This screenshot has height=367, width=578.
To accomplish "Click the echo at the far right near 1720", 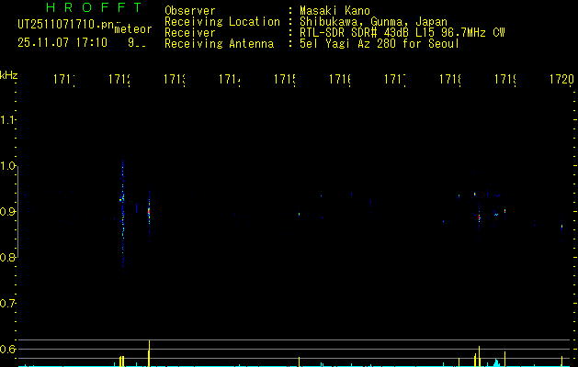I will [x=561, y=227].
